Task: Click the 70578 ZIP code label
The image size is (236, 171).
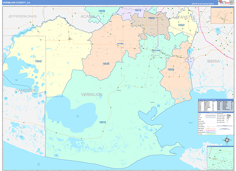Action: (x=138, y=11)
